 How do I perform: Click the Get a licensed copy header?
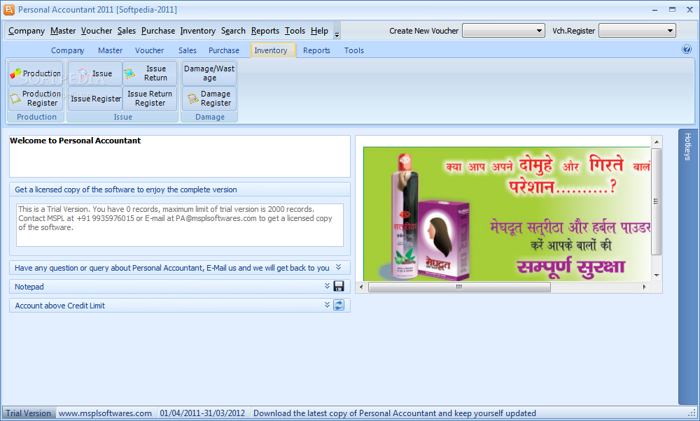[x=179, y=189]
